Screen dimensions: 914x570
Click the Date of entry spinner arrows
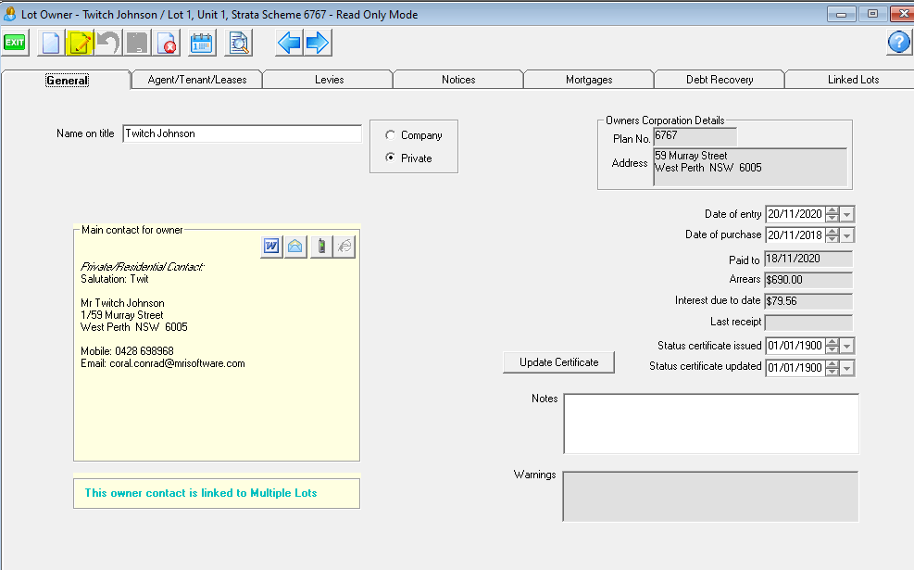click(x=833, y=214)
